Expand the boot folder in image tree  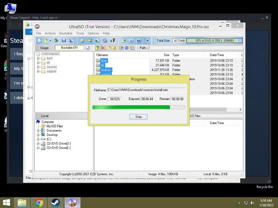point(38,58)
